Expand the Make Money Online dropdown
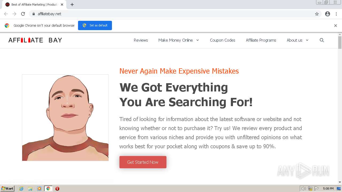This screenshot has width=342, height=192. click(x=197, y=40)
